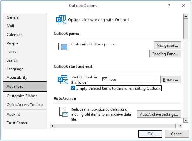Click the vertical scrollbar thumb
Image resolution: width=192 pixels, height=141 pixels.
(186, 29)
